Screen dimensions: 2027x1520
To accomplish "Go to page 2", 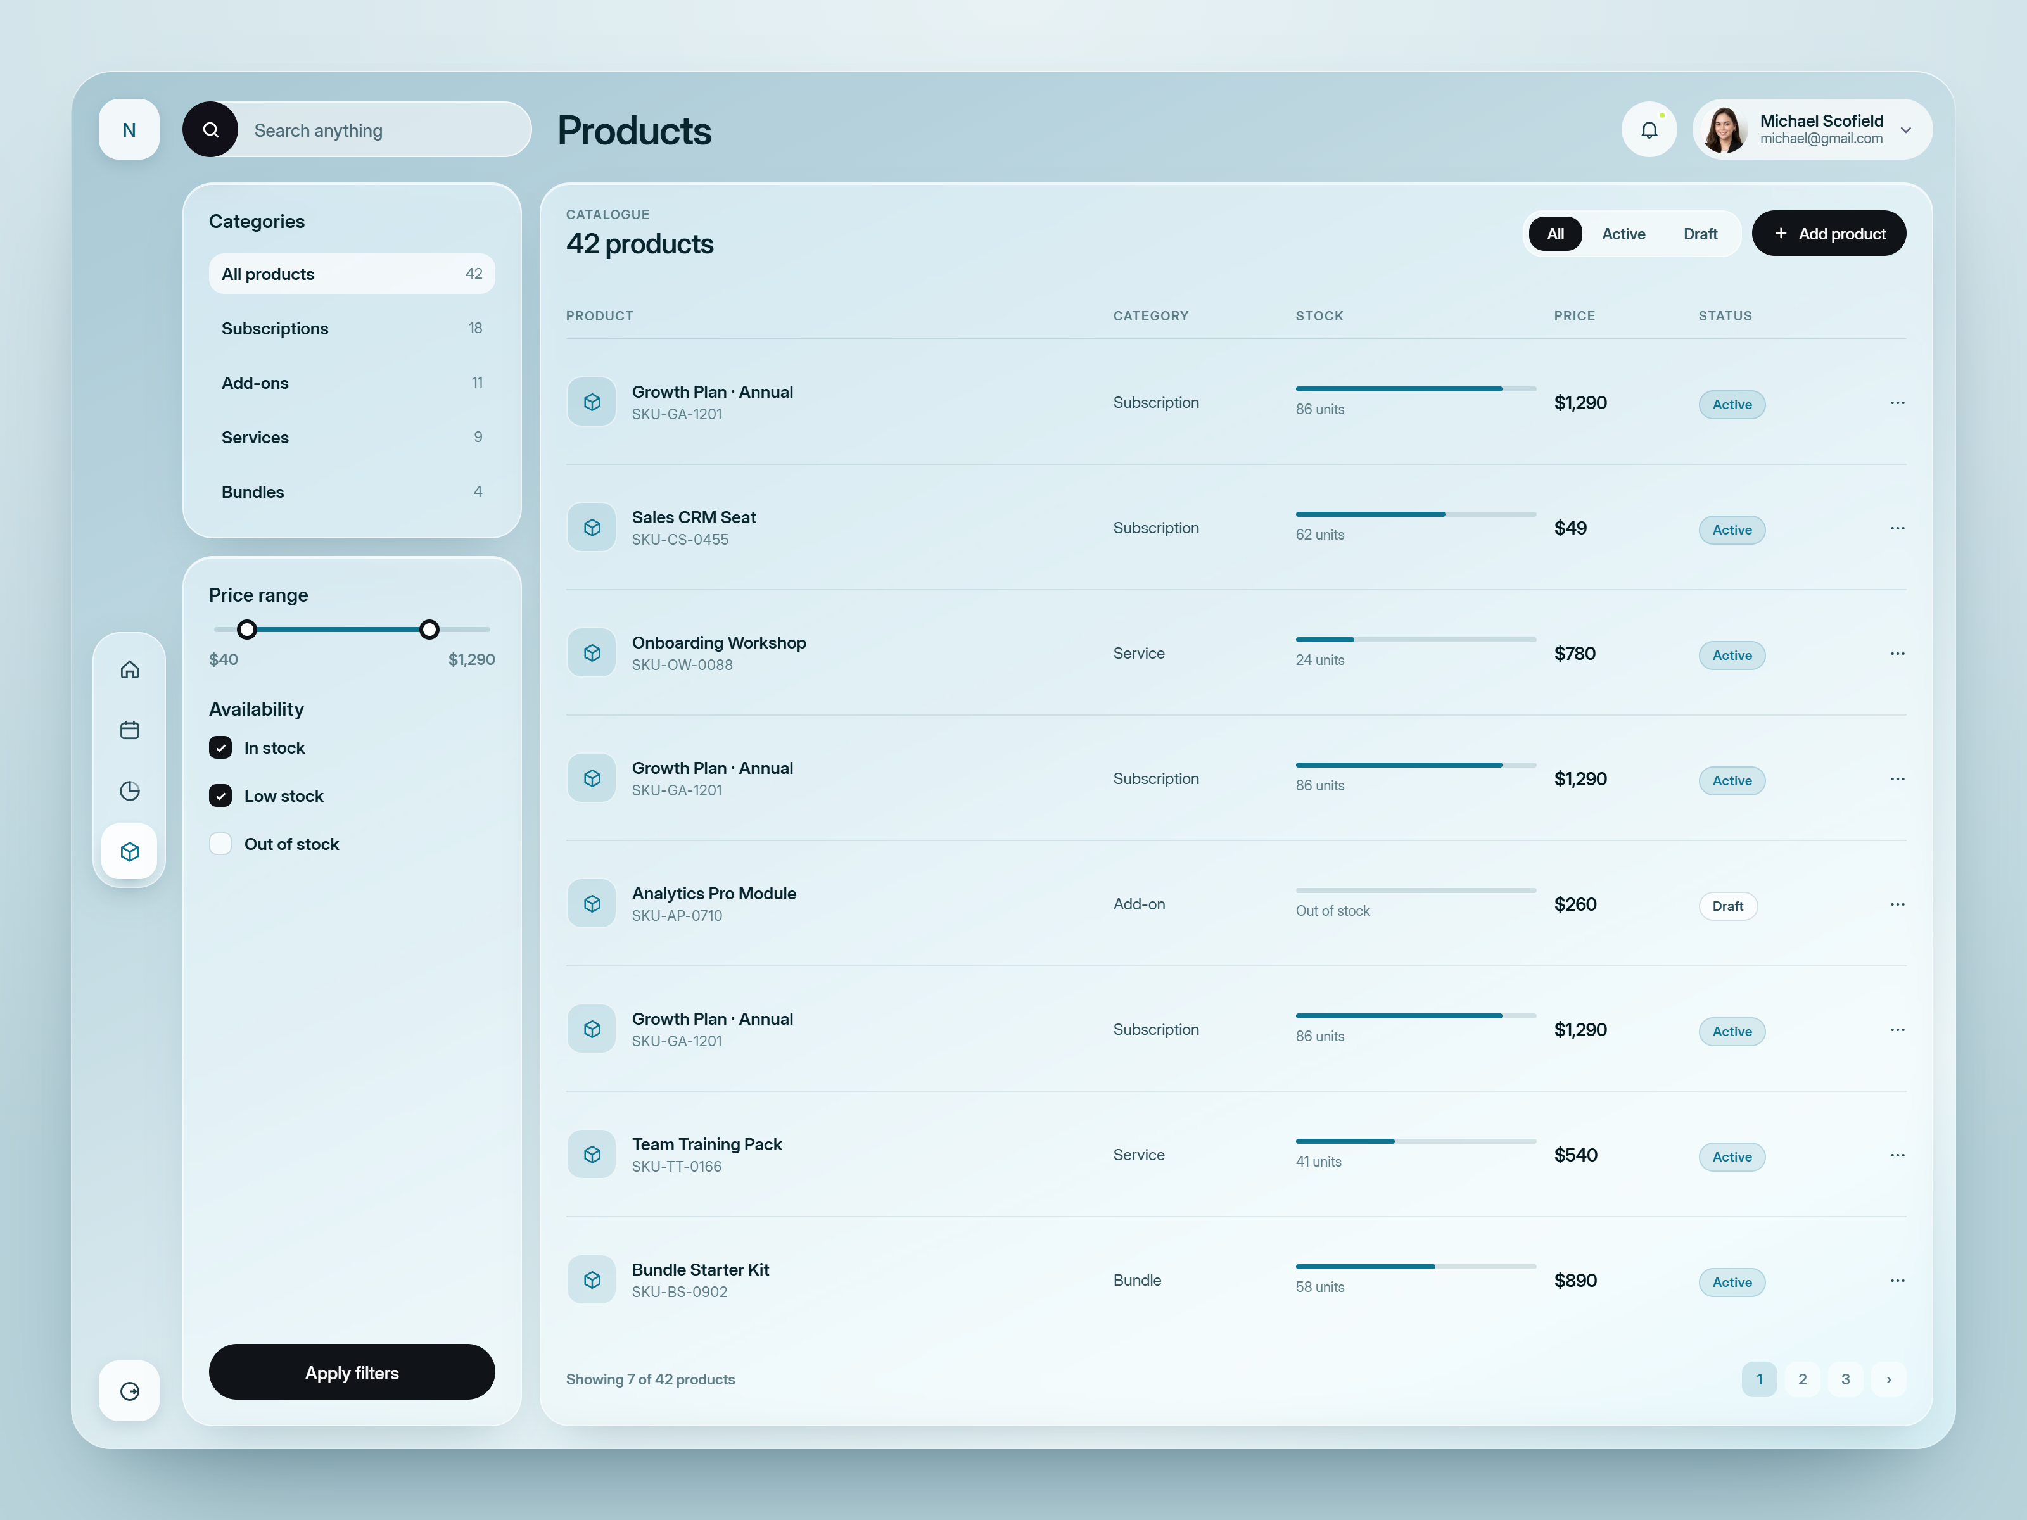I will 1803,1379.
